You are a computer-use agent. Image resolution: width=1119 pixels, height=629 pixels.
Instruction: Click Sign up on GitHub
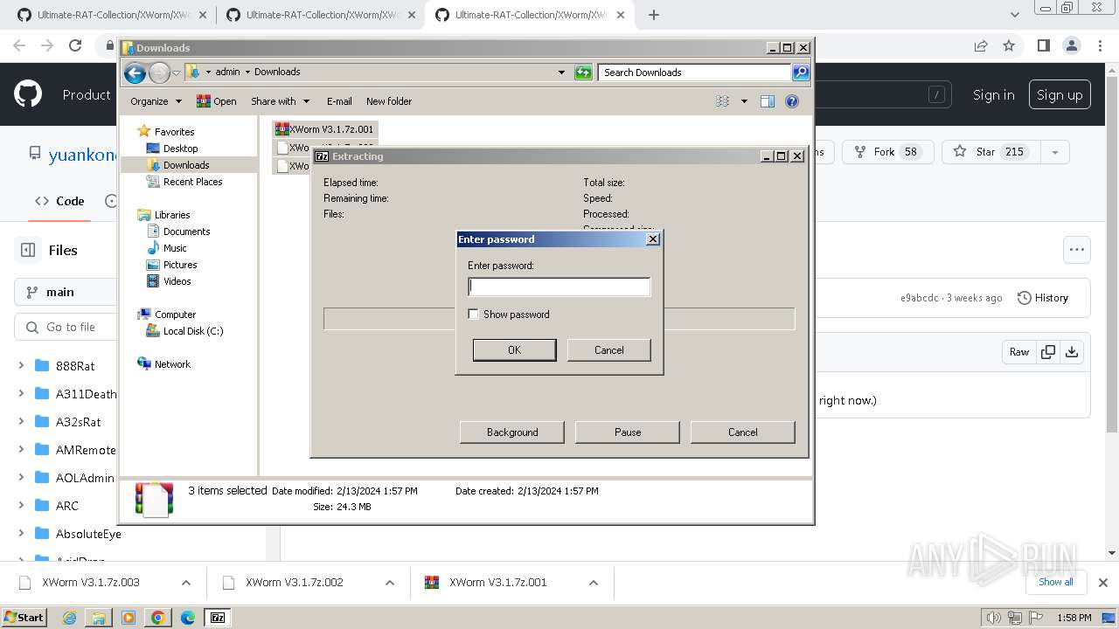pos(1060,95)
